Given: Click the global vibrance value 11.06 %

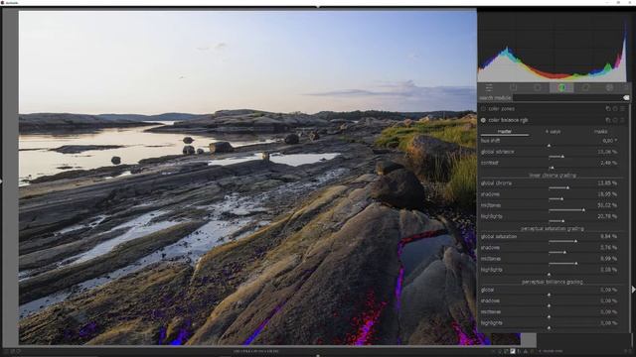Looking at the screenshot, I should [x=607, y=152].
